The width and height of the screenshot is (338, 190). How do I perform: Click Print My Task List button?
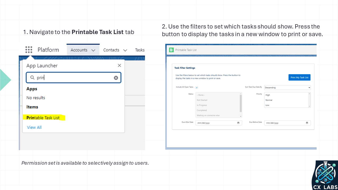tap(299, 77)
